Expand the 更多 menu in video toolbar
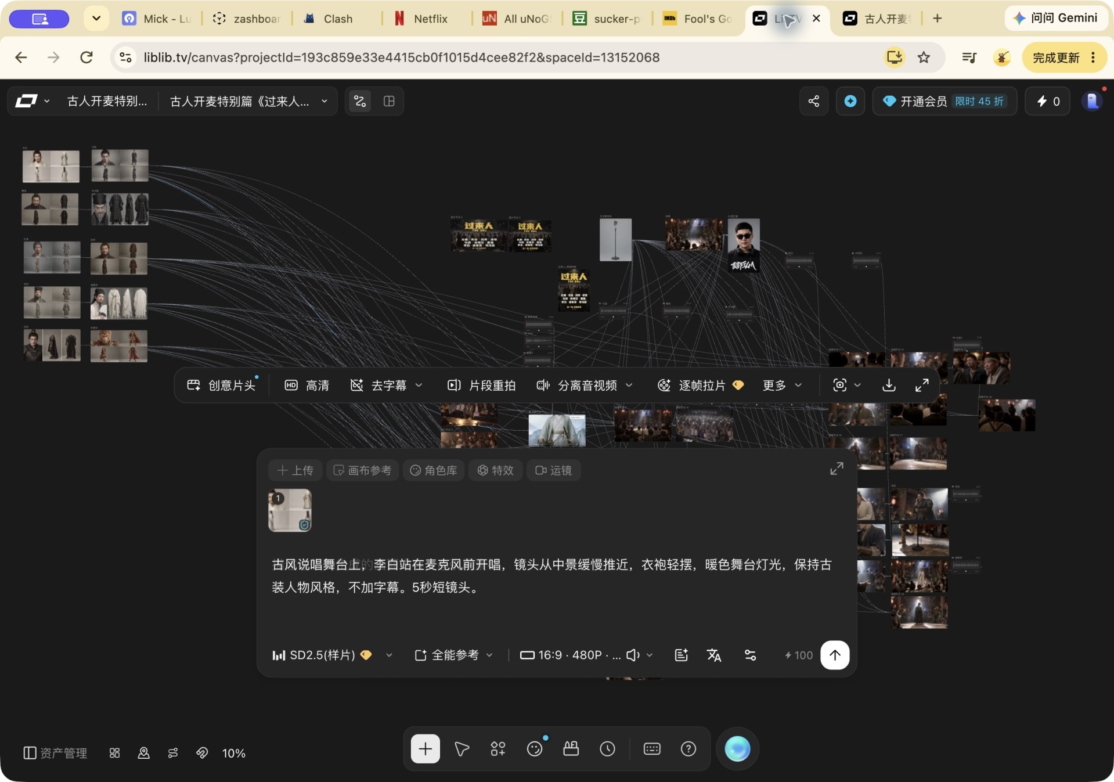Screen dimensions: 1114x782 [x=782, y=385]
